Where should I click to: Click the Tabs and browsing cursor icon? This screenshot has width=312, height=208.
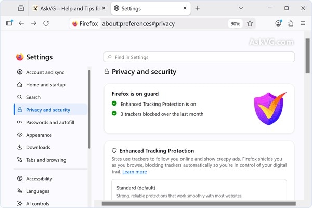pos(20,160)
